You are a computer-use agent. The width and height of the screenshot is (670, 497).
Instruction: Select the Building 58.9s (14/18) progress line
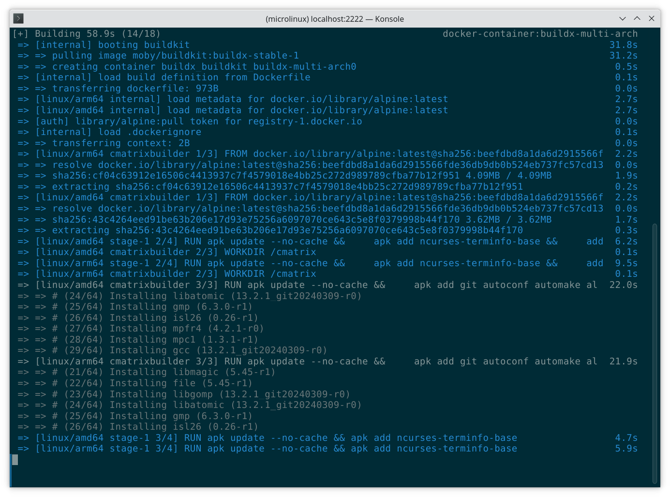pyautogui.click(x=87, y=33)
